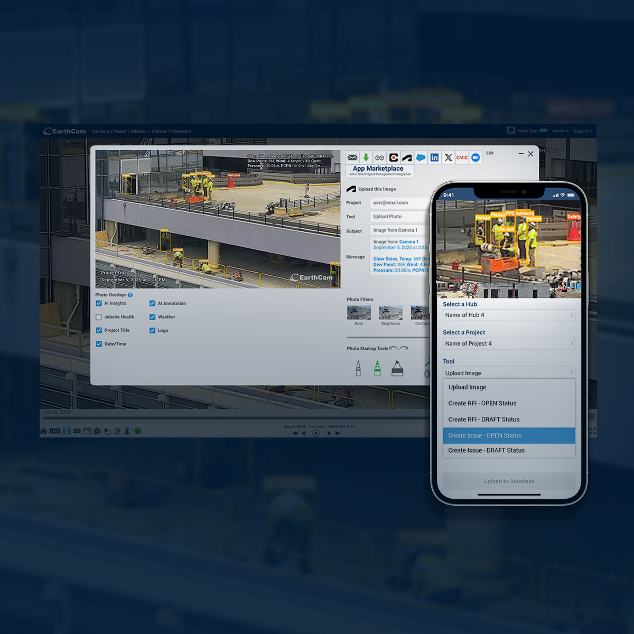Switch to LIVE view icon
Screen dimensions: 634x634
55,431
